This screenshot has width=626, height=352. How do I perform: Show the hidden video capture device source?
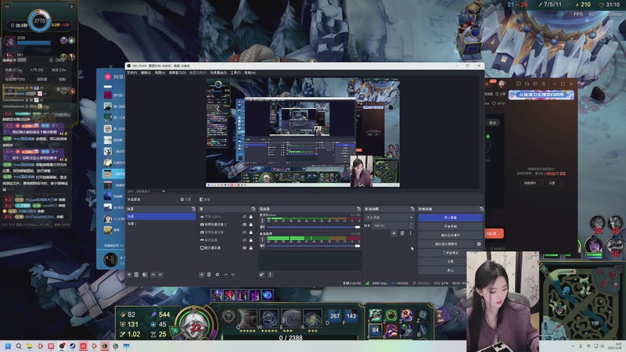click(x=244, y=232)
